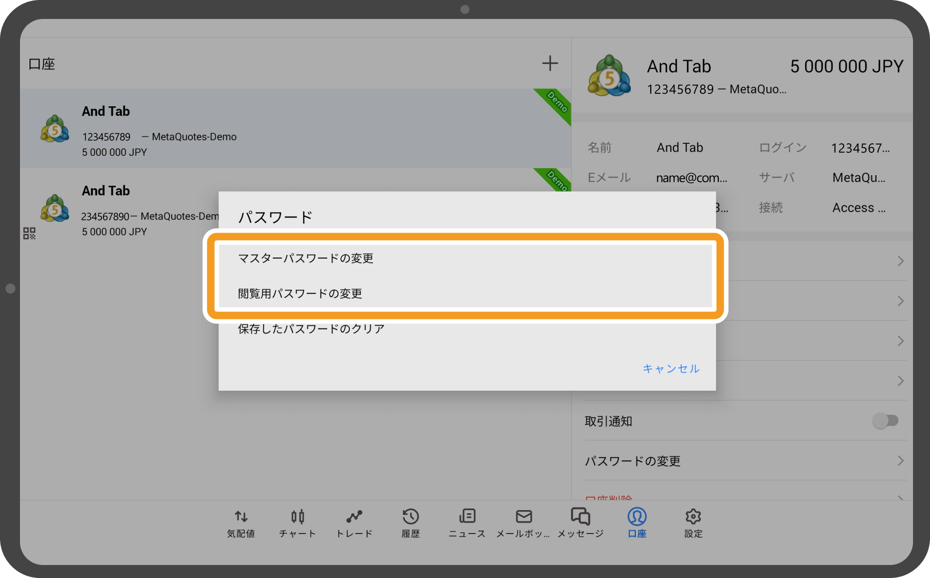Screen dimensions: 930x578
Task: Select マスターパスワードの変更 in the dialog
Action: click(306, 258)
